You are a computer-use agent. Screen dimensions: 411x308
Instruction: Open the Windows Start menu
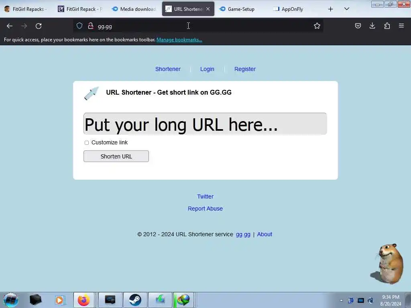pos(11,300)
